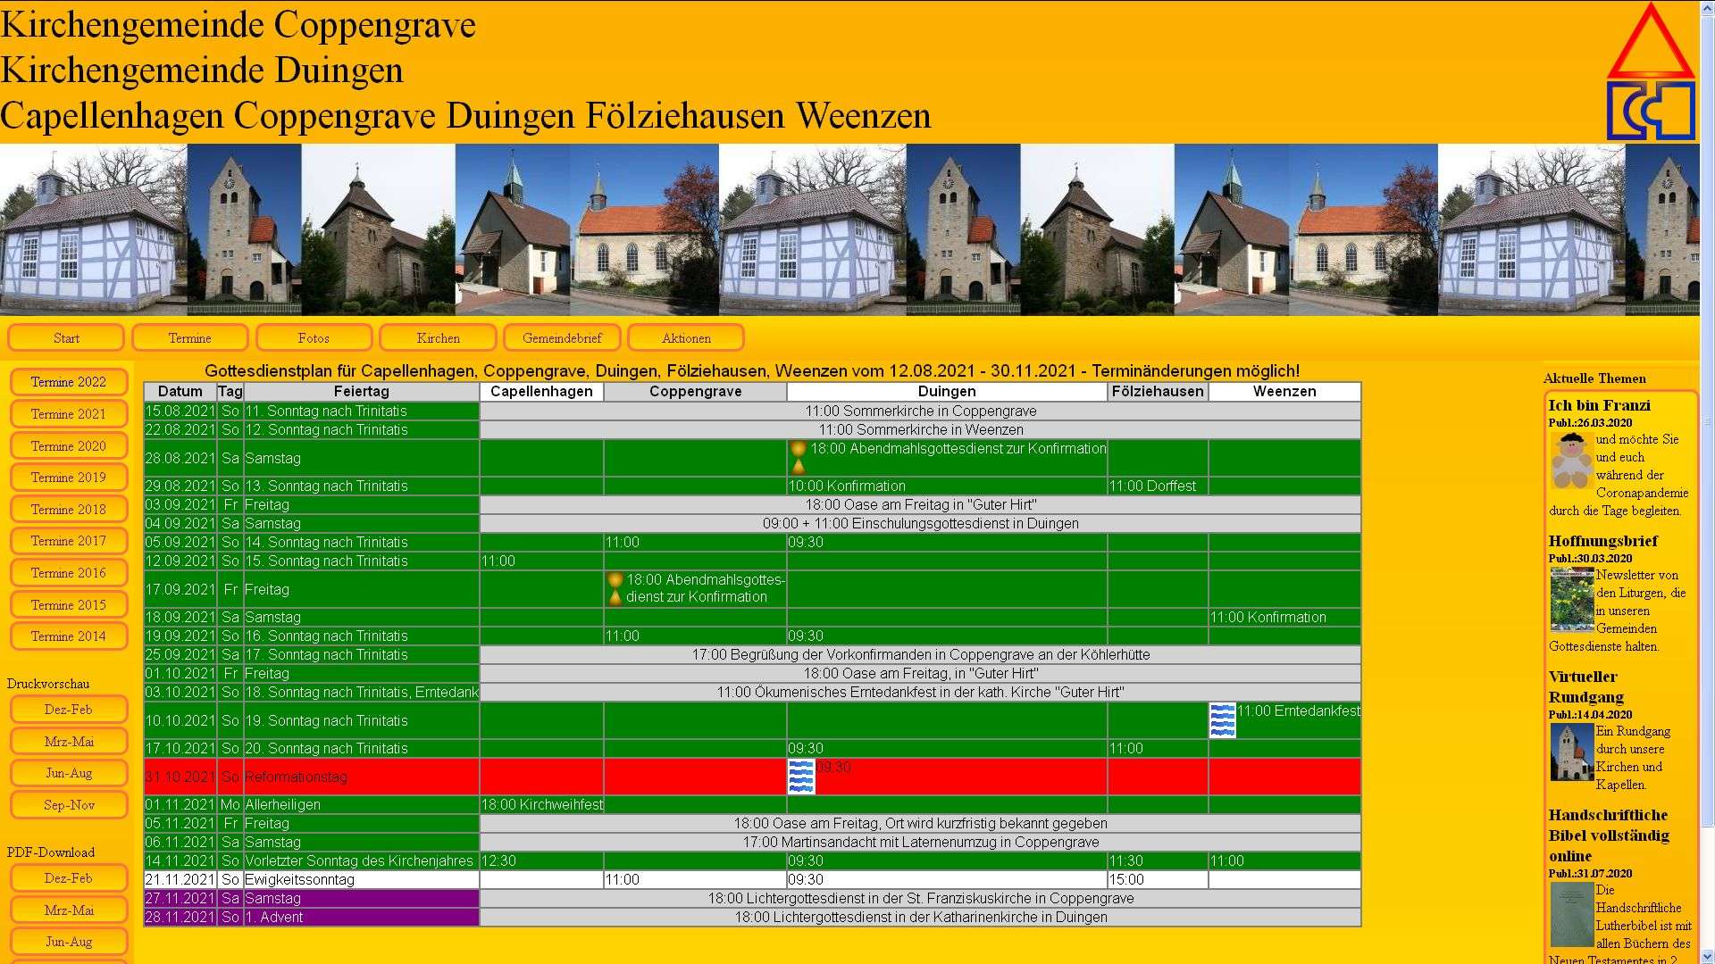The height and width of the screenshot is (964, 1715).
Task: Click the up arrow of the right scrollbar
Action: tap(1707, 7)
